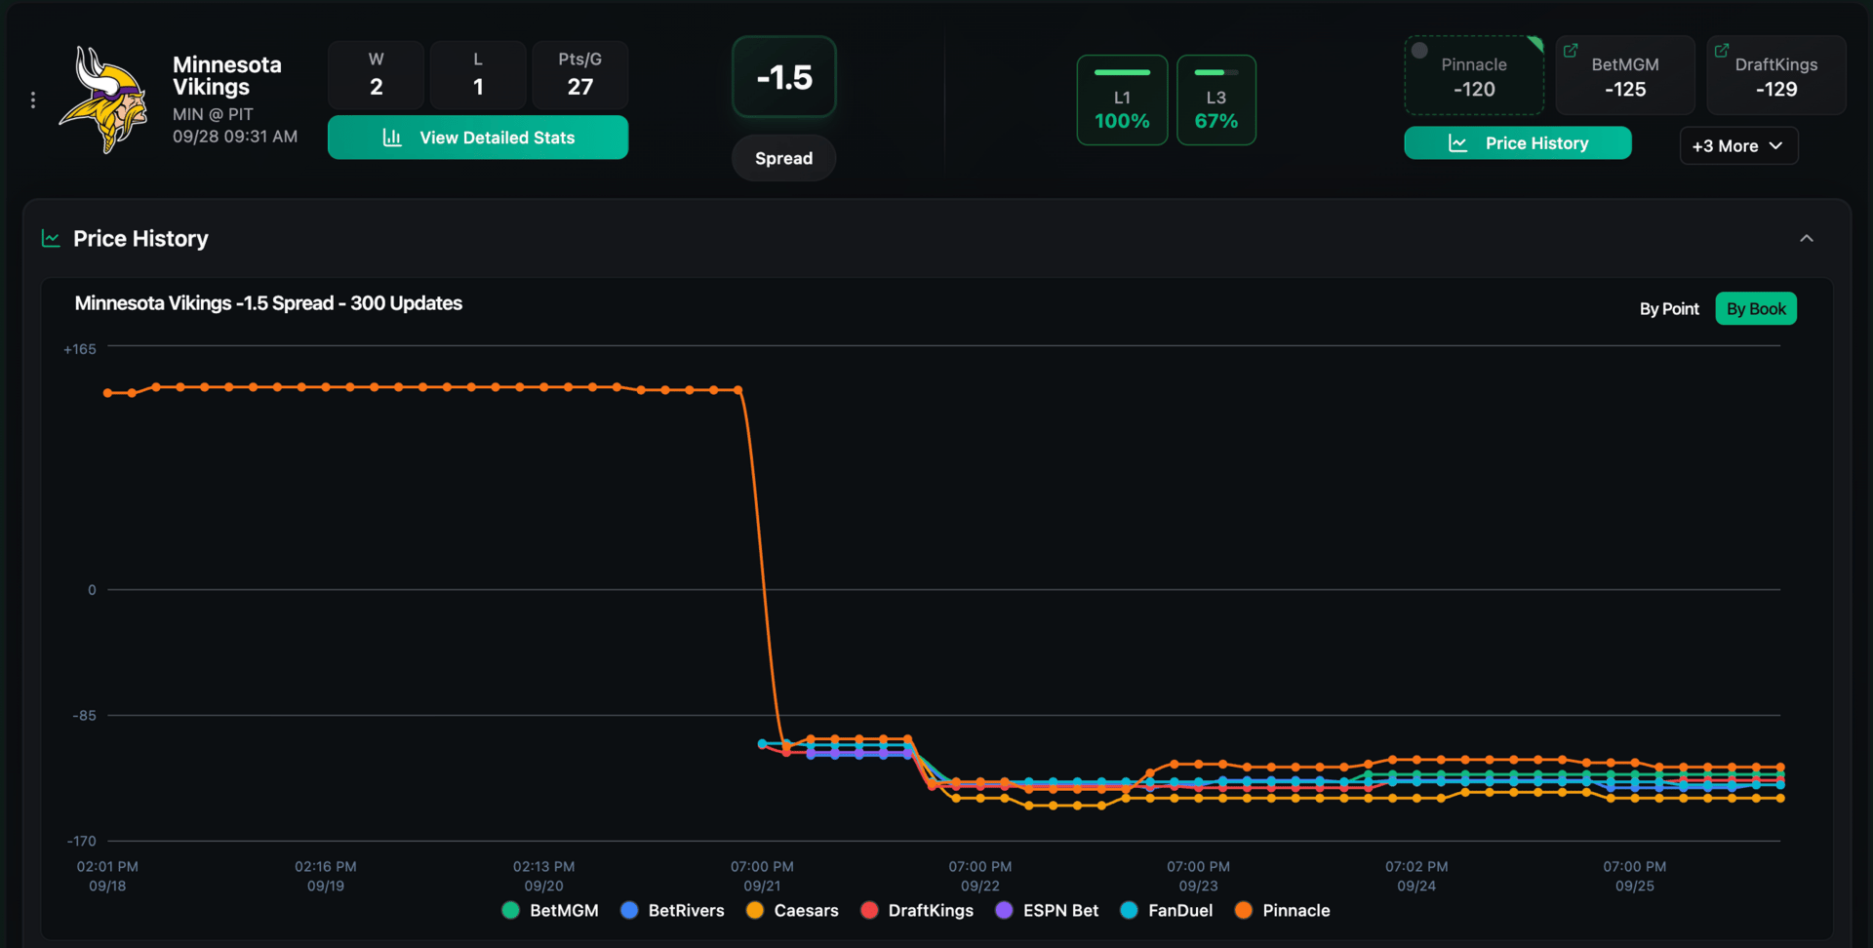Click the Minnesota Vikings team name

pyautogui.click(x=227, y=76)
